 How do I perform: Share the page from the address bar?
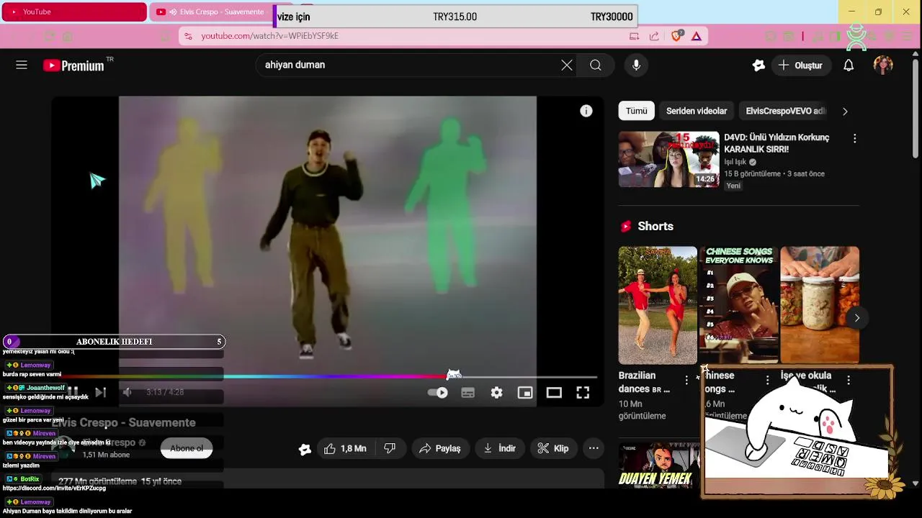[x=654, y=36]
